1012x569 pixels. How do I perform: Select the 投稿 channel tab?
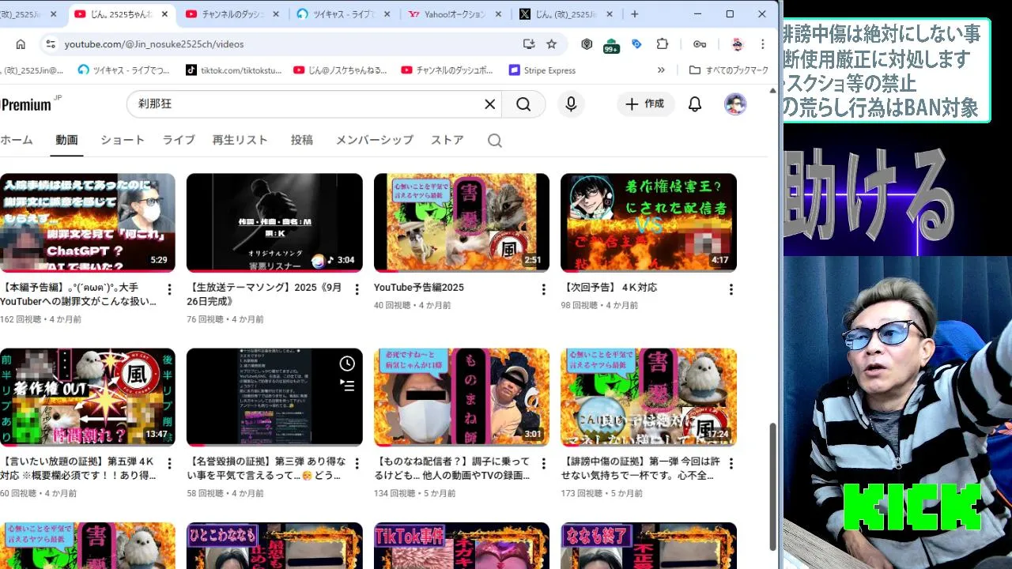[x=302, y=140]
